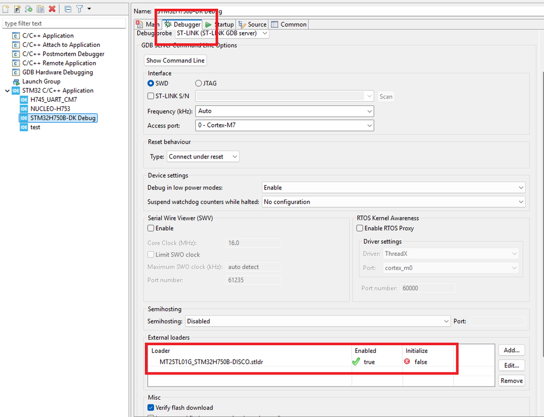Open Suspend watchdog counters dropdown
This screenshot has height=417, width=544.
[x=393, y=202]
